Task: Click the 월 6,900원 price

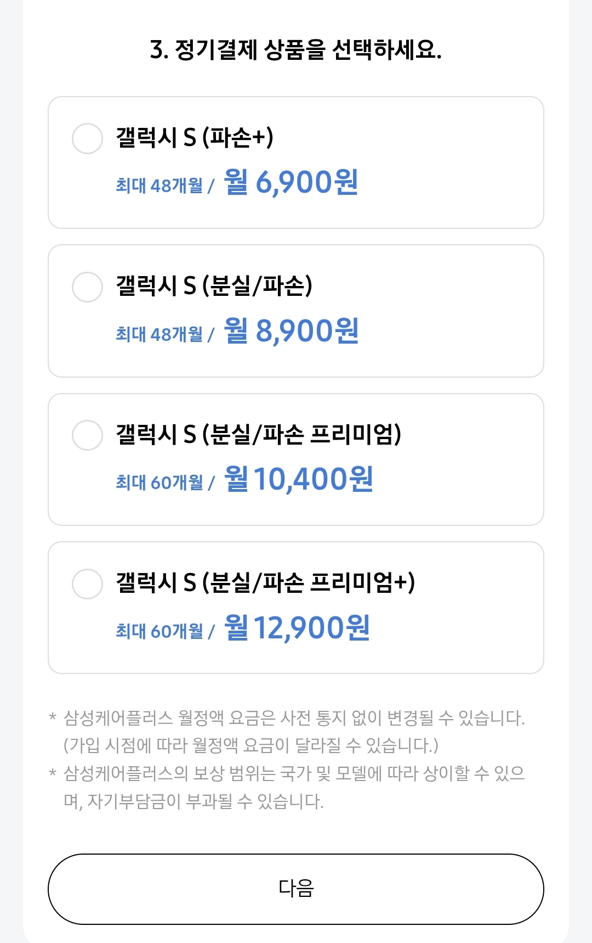Action: pyautogui.click(x=291, y=182)
